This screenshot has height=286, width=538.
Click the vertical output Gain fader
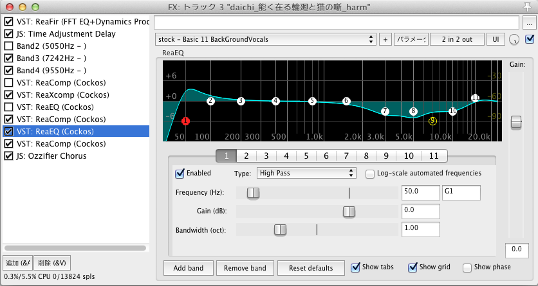(516, 122)
